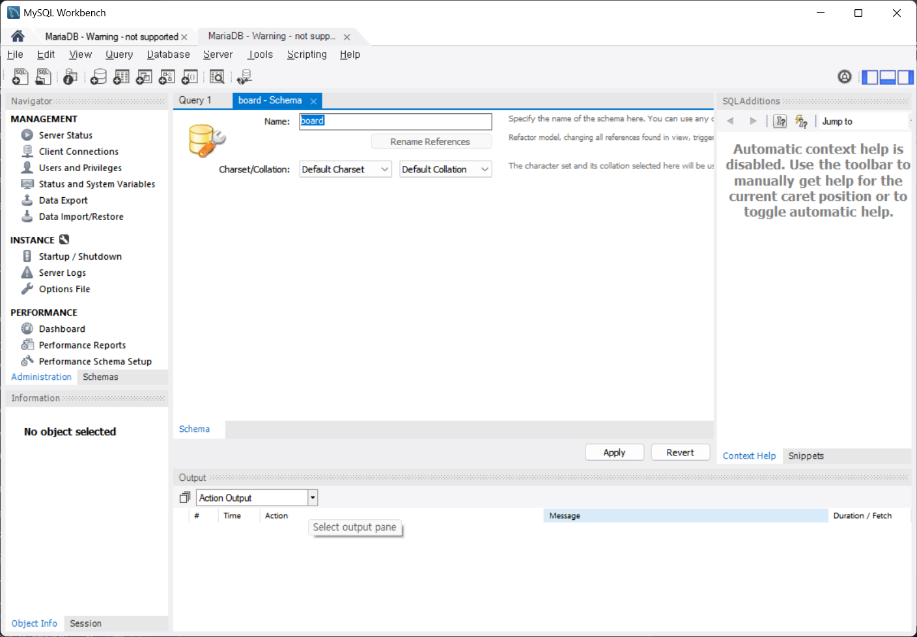Click the Revert button

(680, 452)
